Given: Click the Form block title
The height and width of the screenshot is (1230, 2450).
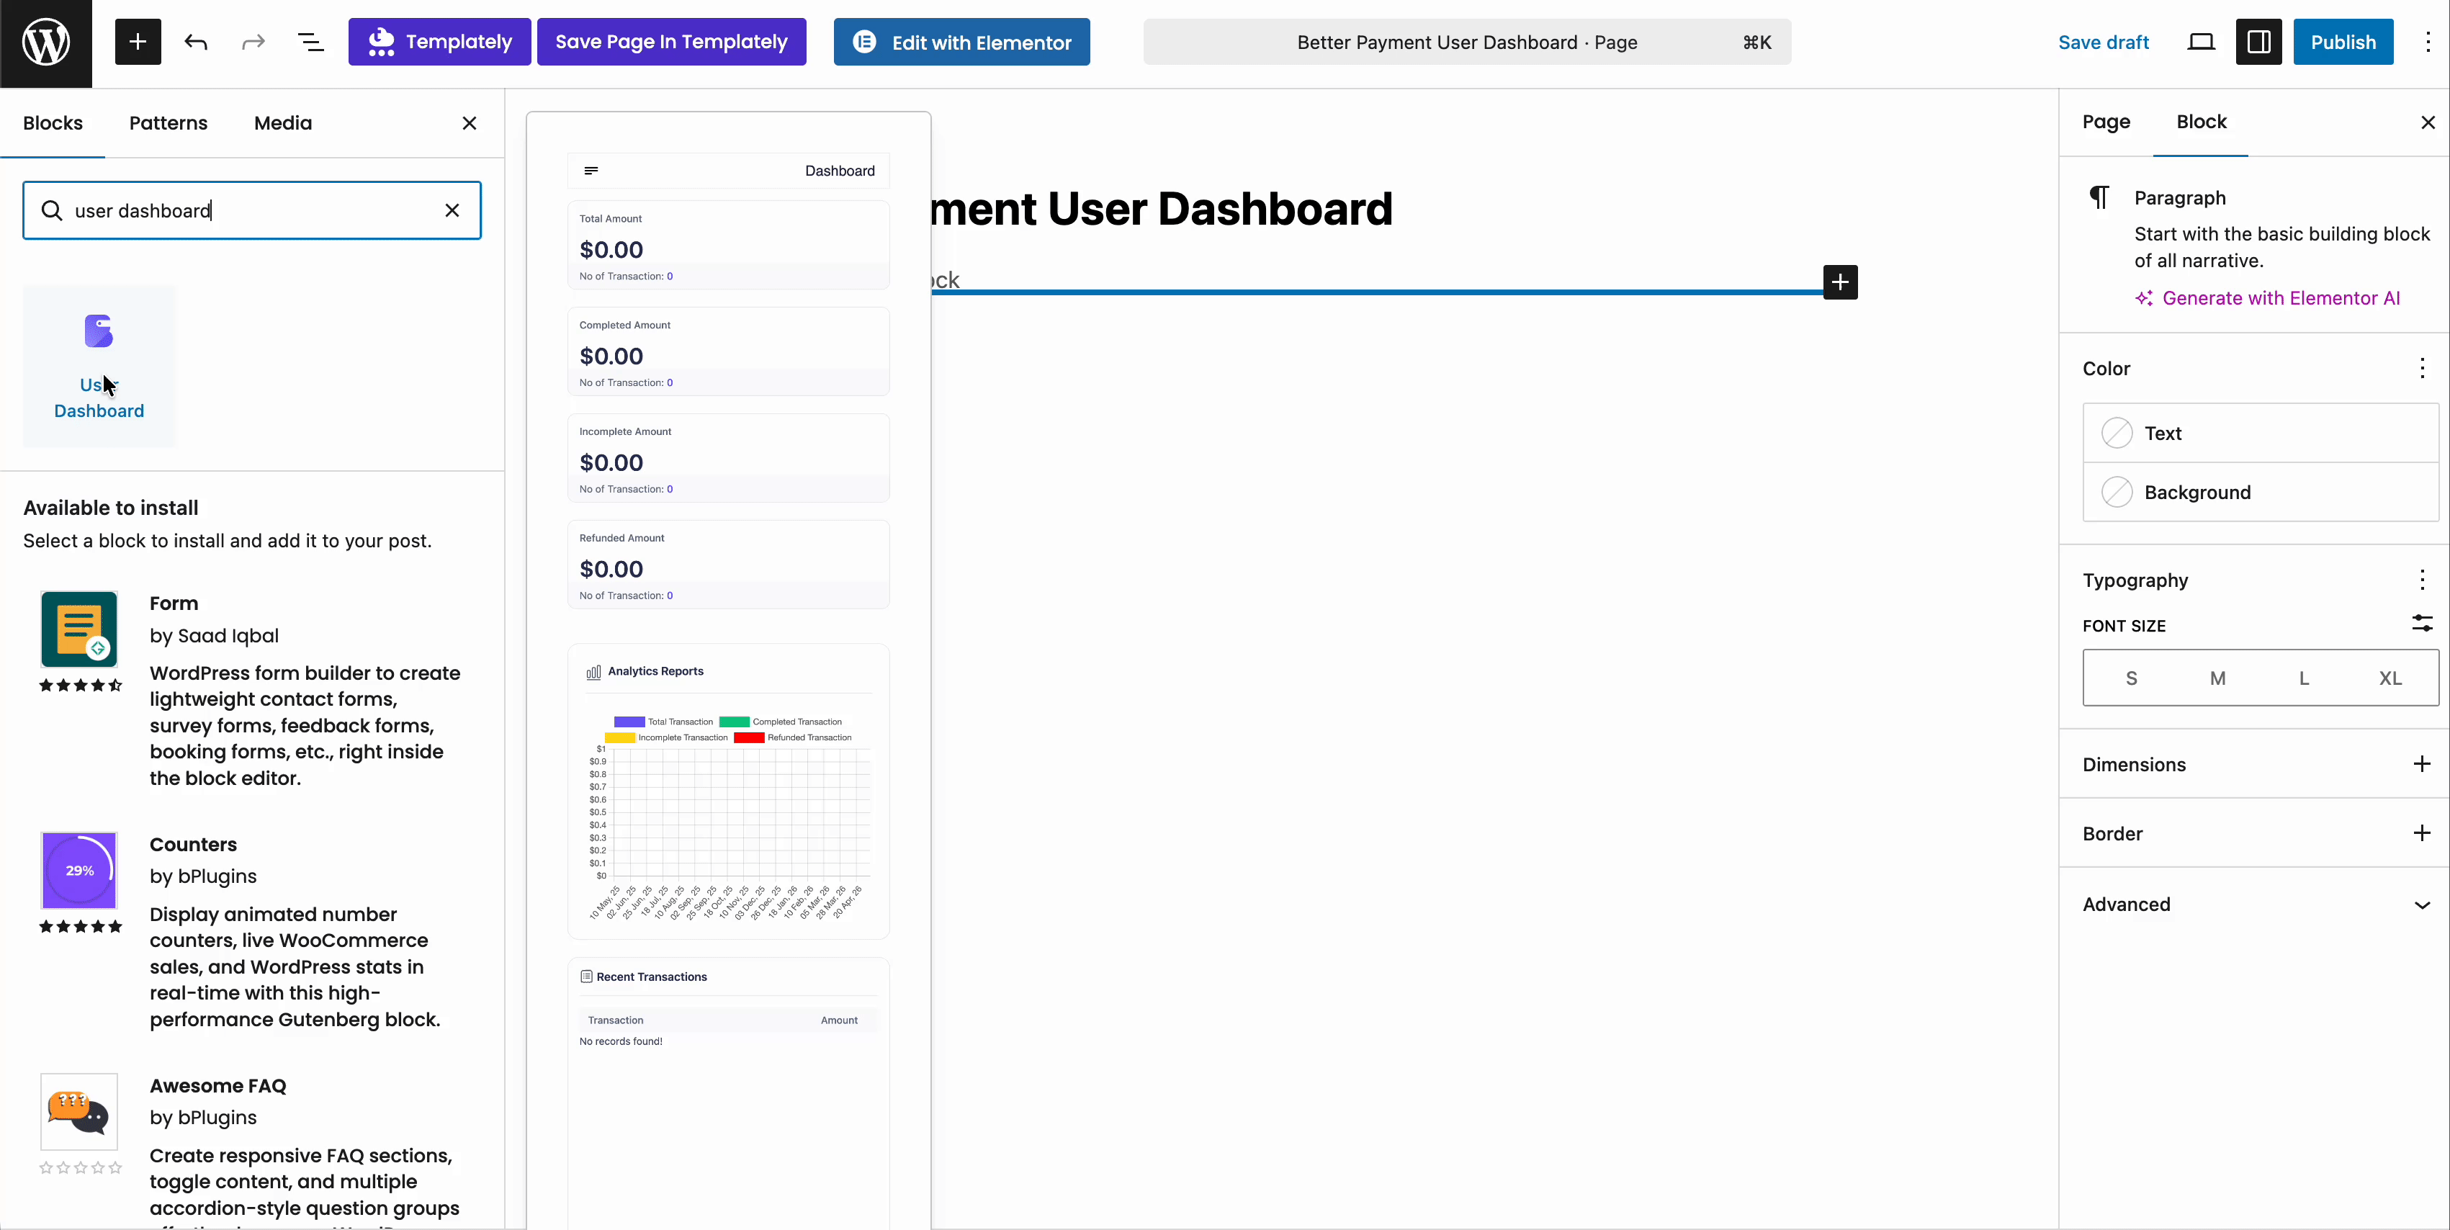Looking at the screenshot, I should click(x=174, y=603).
